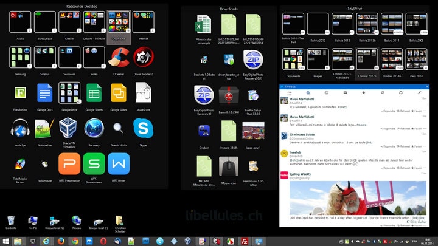Open Bolivia 2014 folder in SkyDrive

click(392, 24)
